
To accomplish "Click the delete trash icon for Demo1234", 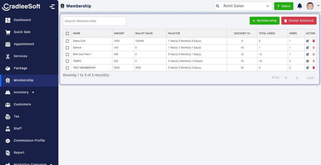I will (x=313, y=41).
